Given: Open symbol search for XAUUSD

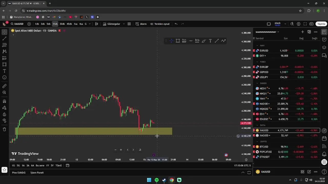Looking at the screenshot, I should pyautogui.click(x=17, y=24).
